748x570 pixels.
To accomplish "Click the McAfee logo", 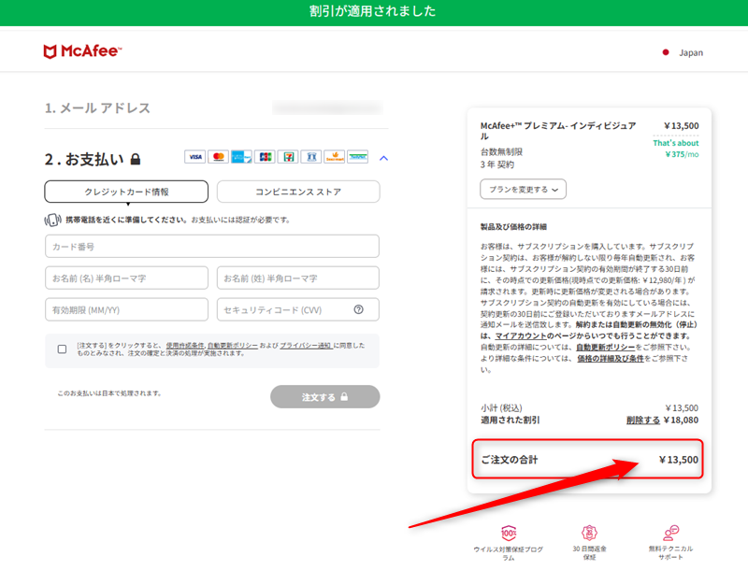I will tap(82, 51).
